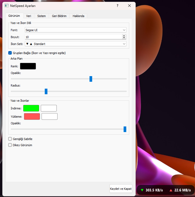Enable the Dikey Görünüm checkbox
Image resolution: width=195 pixels, height=197 pixels.
(10, 145)
